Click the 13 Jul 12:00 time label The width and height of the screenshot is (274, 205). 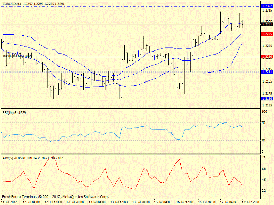119,202
